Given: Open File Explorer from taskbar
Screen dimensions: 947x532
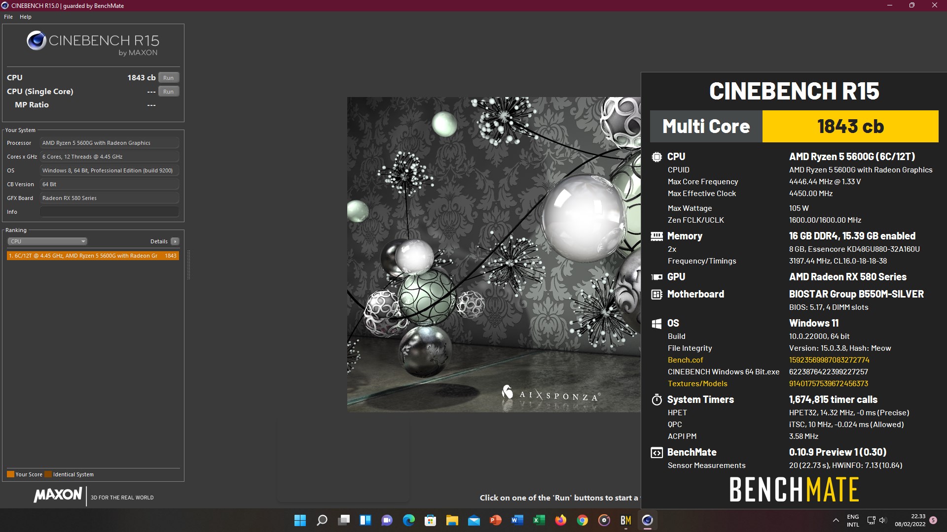Looking at the screenshot, I should pos(452,520).
